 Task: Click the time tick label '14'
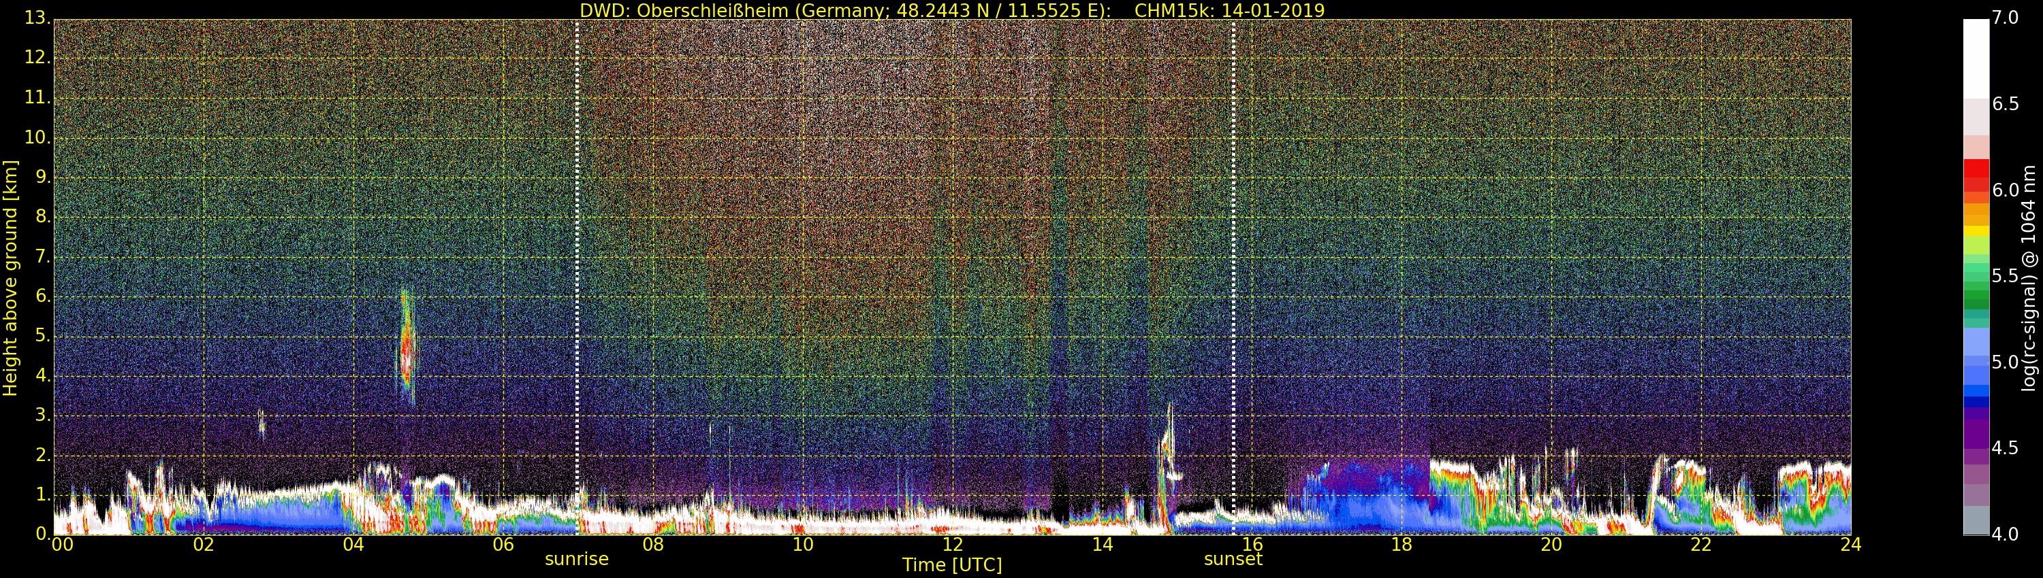point(1103,545)
